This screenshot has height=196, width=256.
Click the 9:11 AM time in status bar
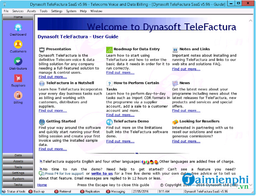pyautogui.click(x=164, y=191)
